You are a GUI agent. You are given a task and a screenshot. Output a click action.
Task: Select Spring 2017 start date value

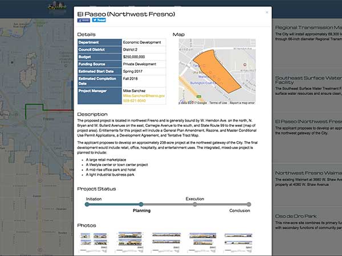(133, 72)
